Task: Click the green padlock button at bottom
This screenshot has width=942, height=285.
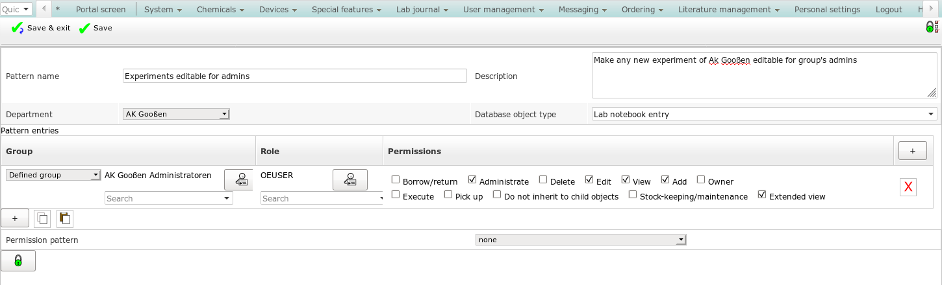Action: coord(18,260)
